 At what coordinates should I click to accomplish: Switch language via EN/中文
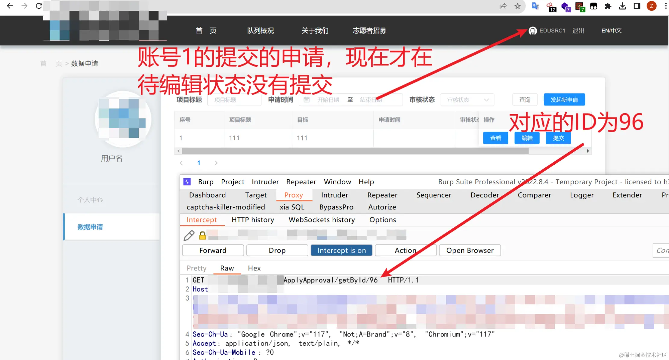pos(611,31)
